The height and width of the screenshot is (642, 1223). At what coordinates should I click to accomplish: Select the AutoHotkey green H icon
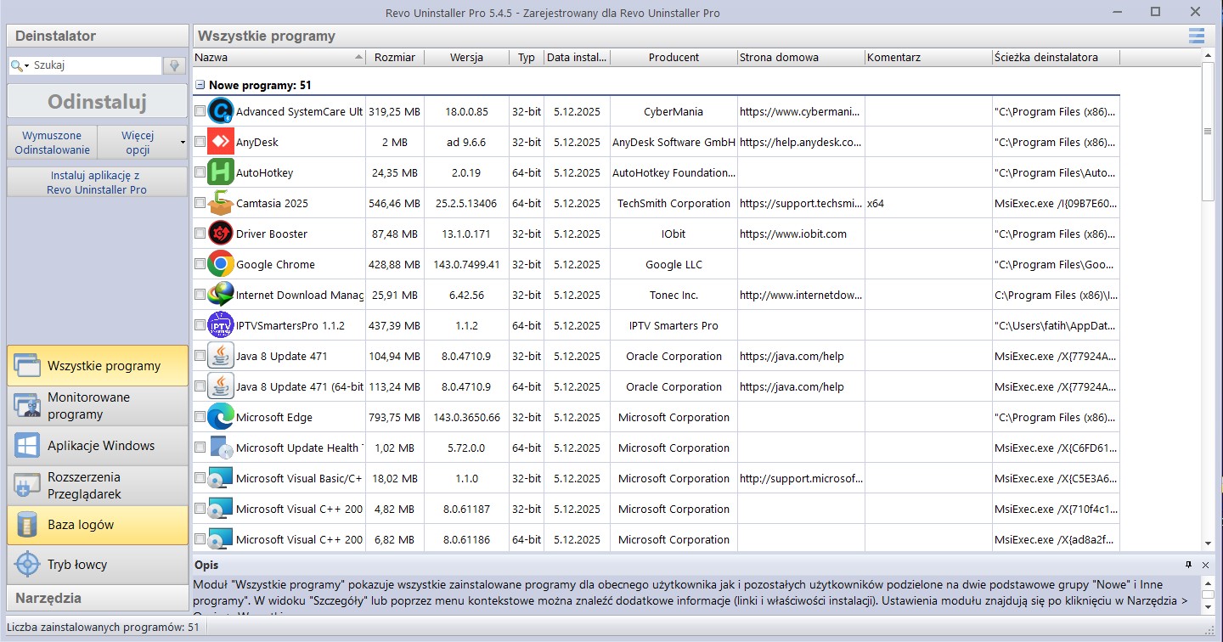(221, 172)
